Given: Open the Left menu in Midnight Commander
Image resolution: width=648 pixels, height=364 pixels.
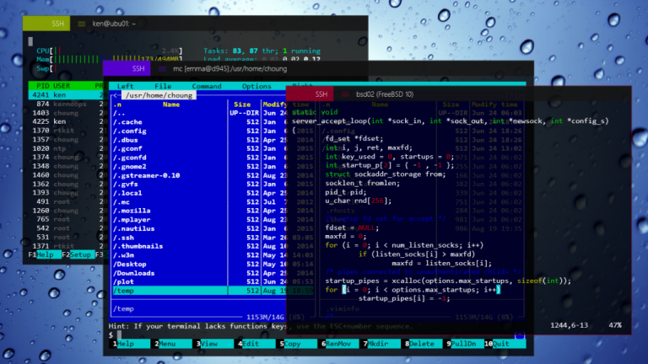Looking at the screenshot, I should click(x=125, y=86).
